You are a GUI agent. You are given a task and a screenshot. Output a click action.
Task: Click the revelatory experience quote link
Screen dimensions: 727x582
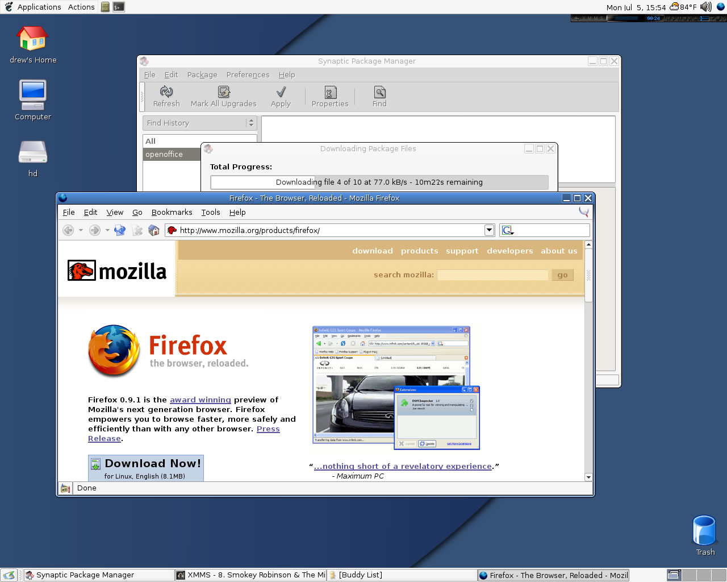(x=403, y=466)
